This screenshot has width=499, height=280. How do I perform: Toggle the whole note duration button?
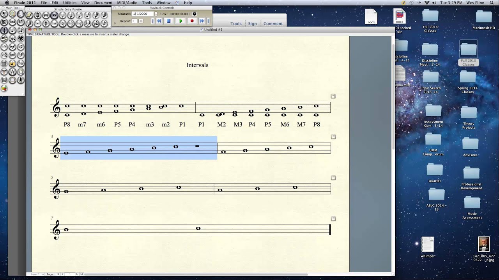pos(55,15)
